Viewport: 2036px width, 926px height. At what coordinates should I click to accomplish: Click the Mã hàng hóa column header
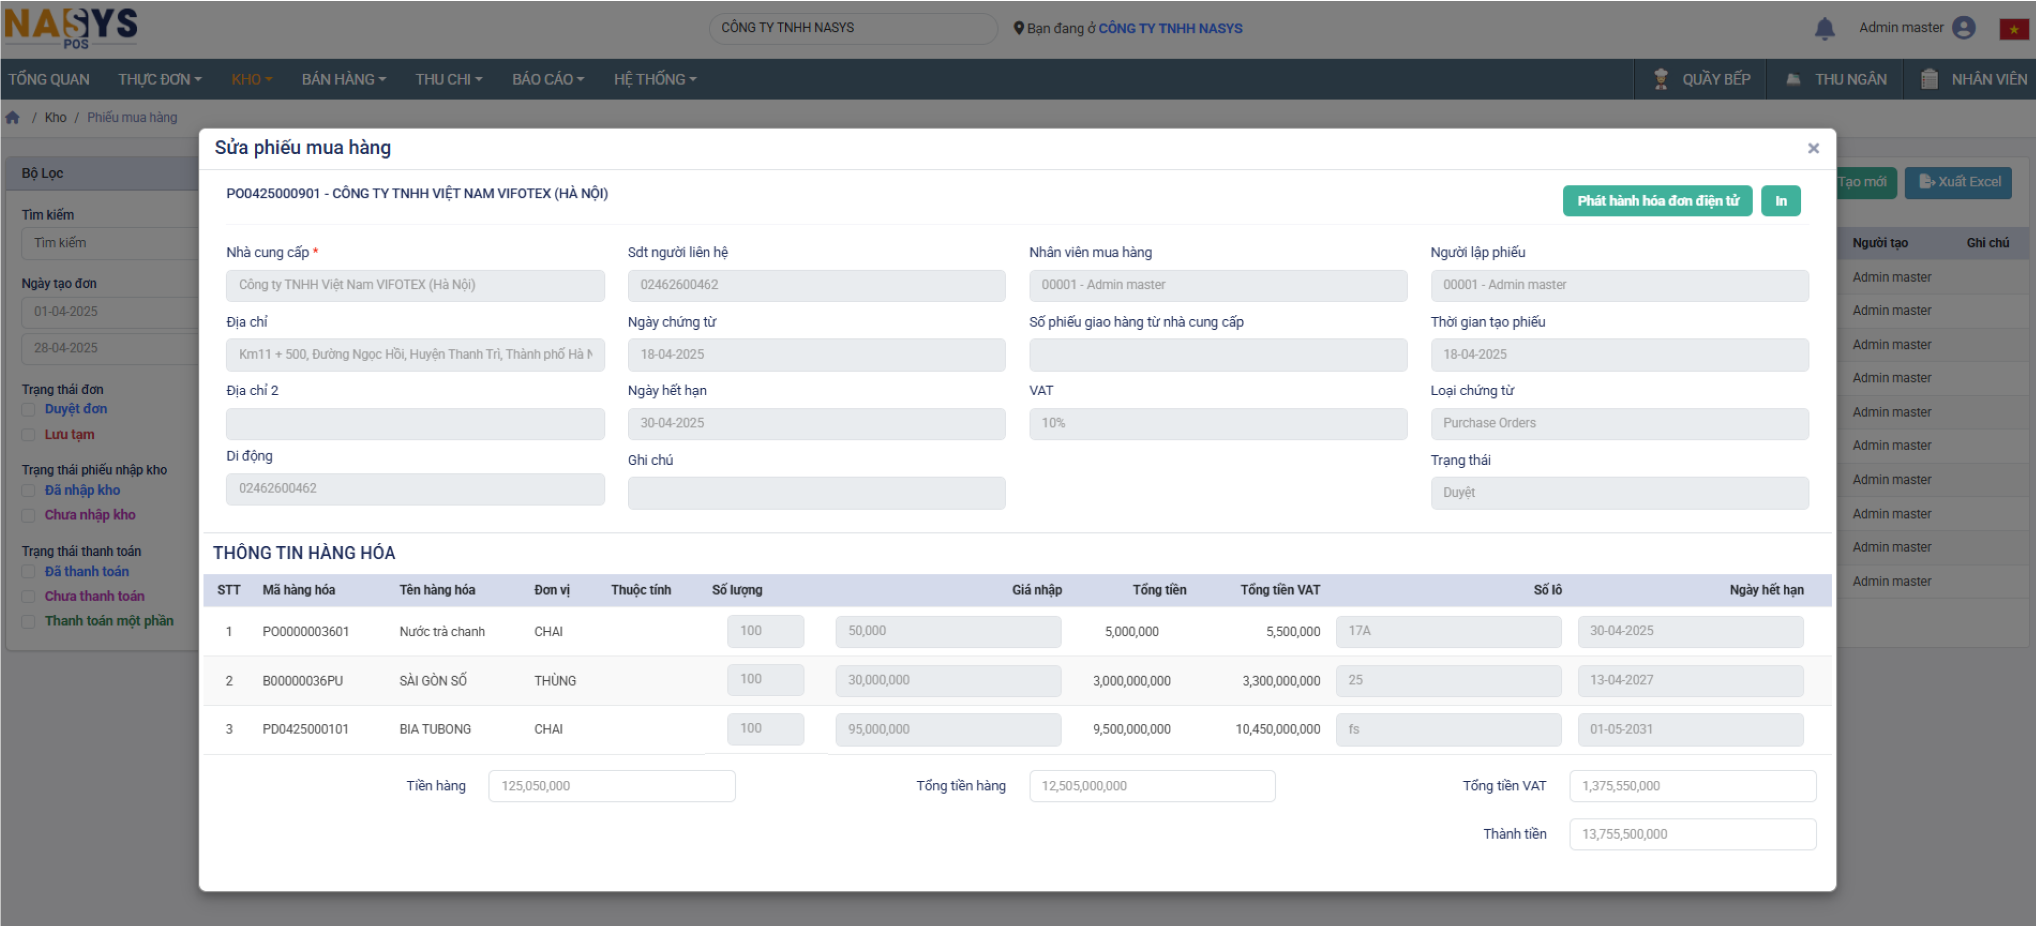point(298,590)
